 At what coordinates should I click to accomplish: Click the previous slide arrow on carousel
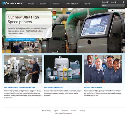(x=3, y=30)
